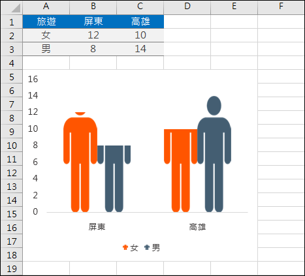Select the orange 女 figure for 高雄

pyautogui.click(x=181, y=170)
